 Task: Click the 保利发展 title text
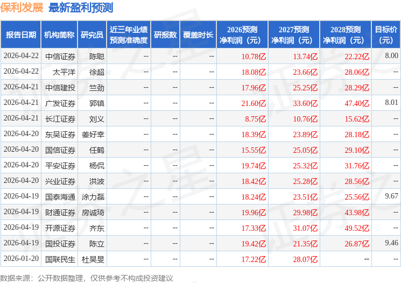coord(22,8)
